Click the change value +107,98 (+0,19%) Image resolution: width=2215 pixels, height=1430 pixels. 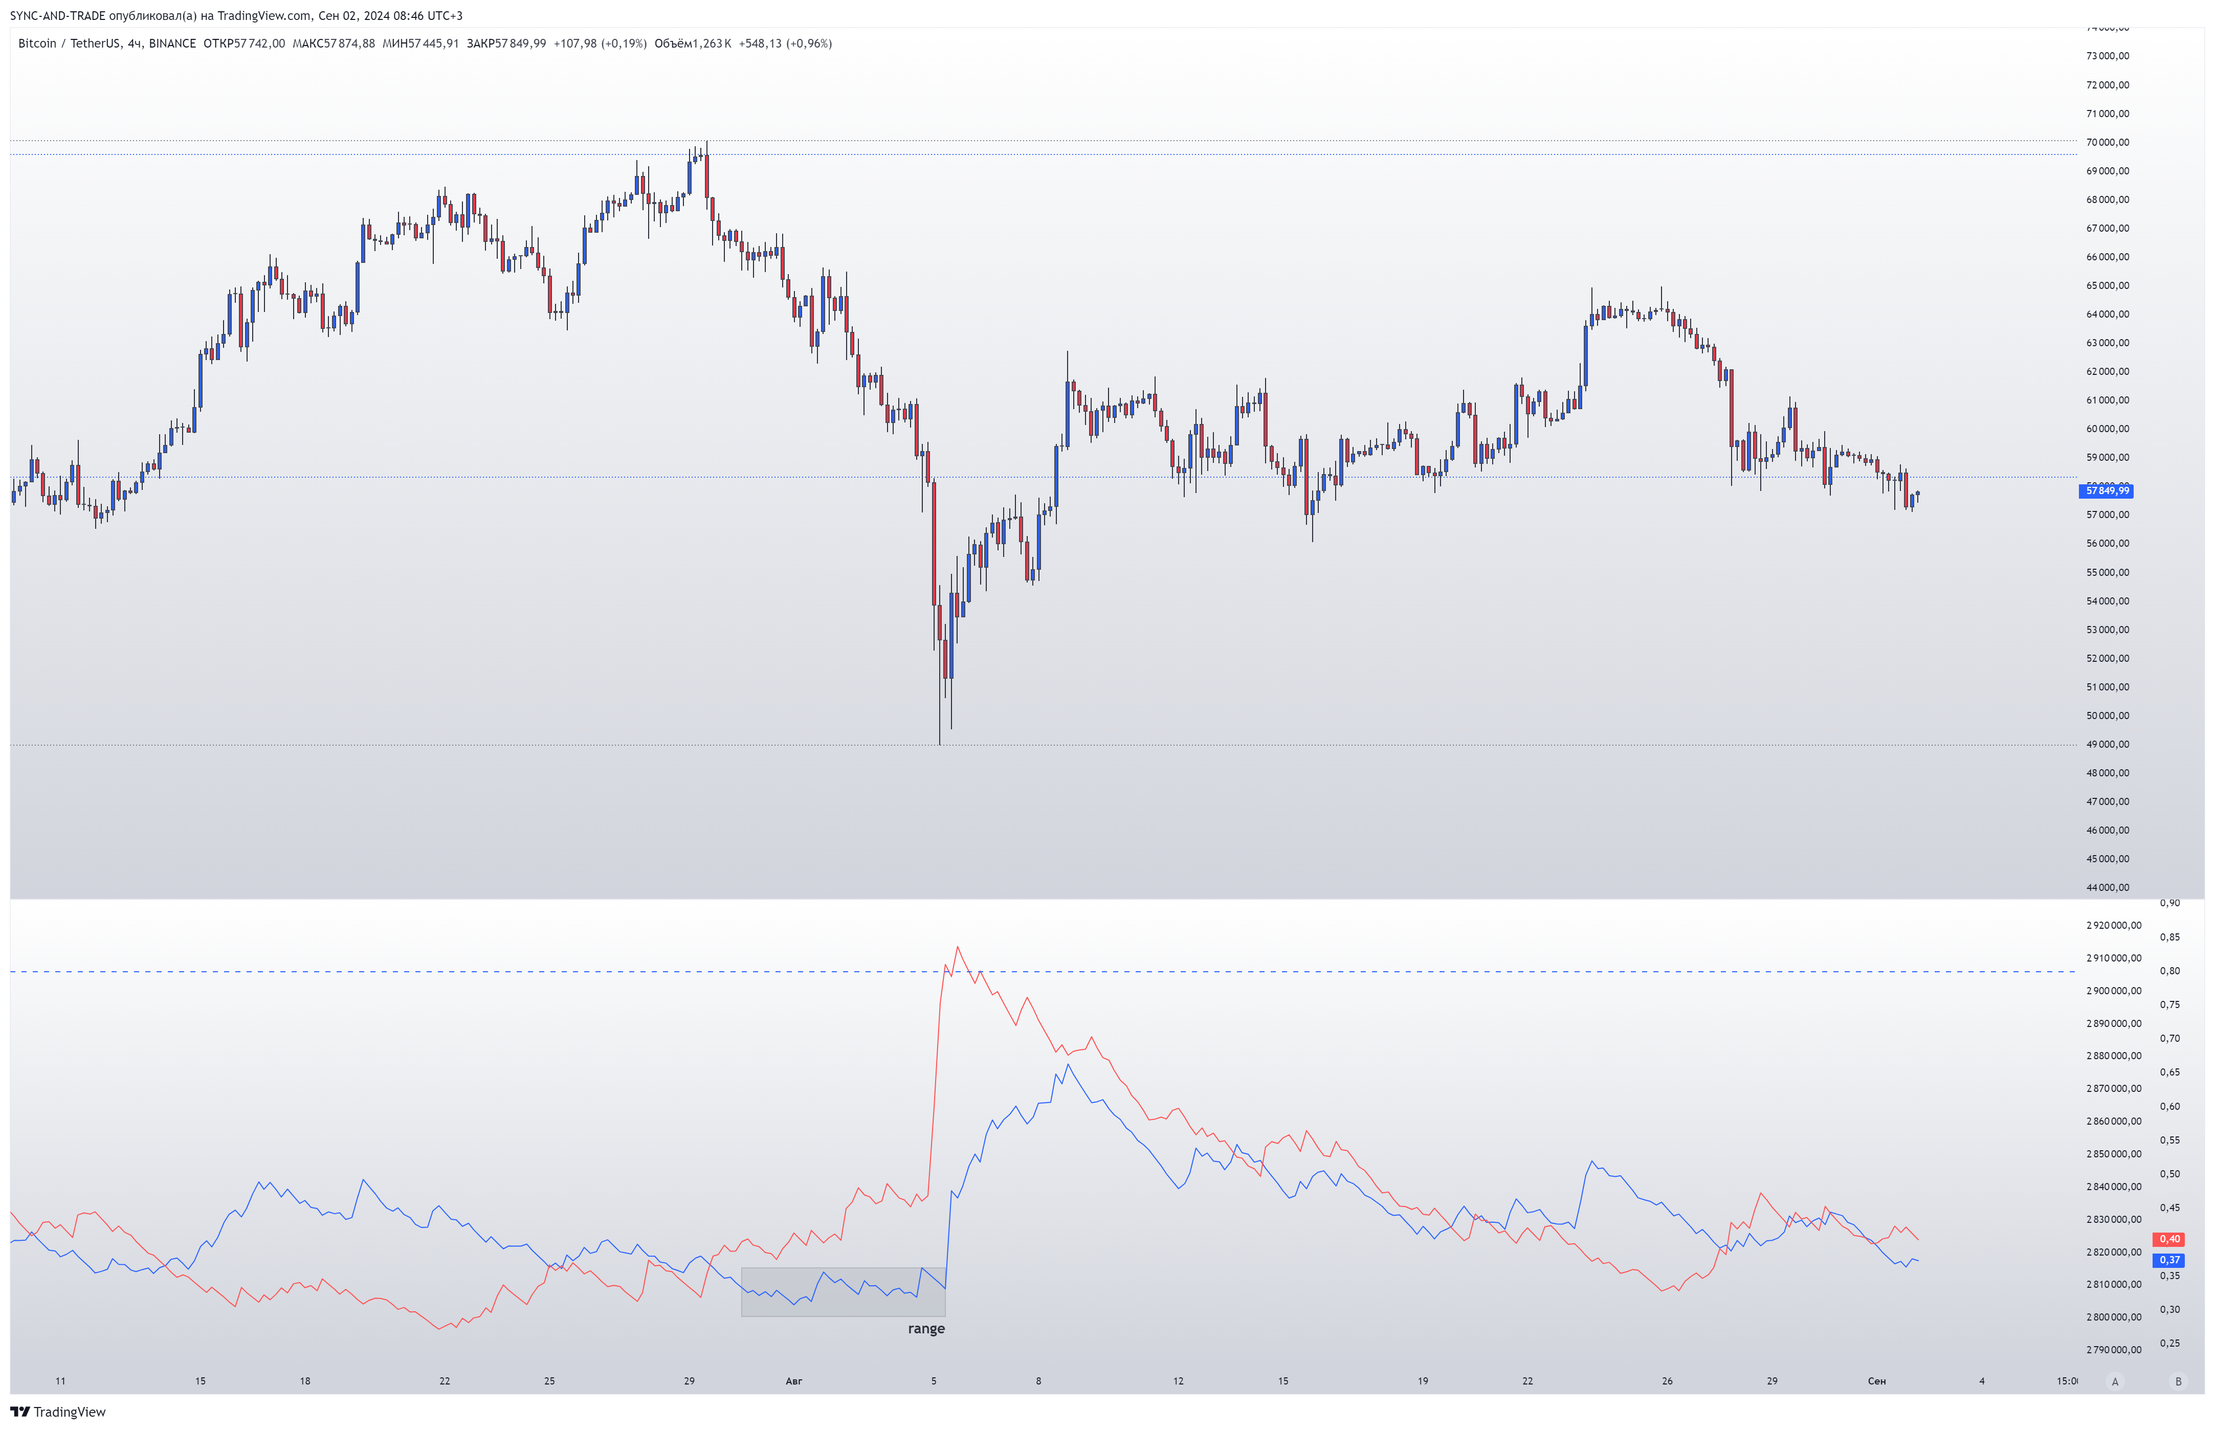pyautogui.click(x=600, y=43)
